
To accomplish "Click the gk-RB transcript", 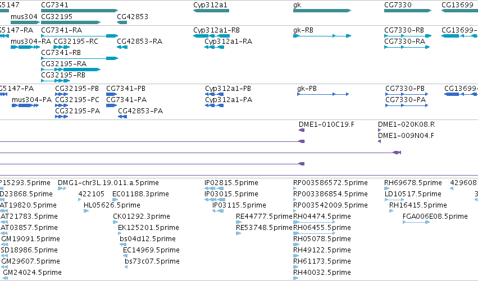I will tap(322, 36).
